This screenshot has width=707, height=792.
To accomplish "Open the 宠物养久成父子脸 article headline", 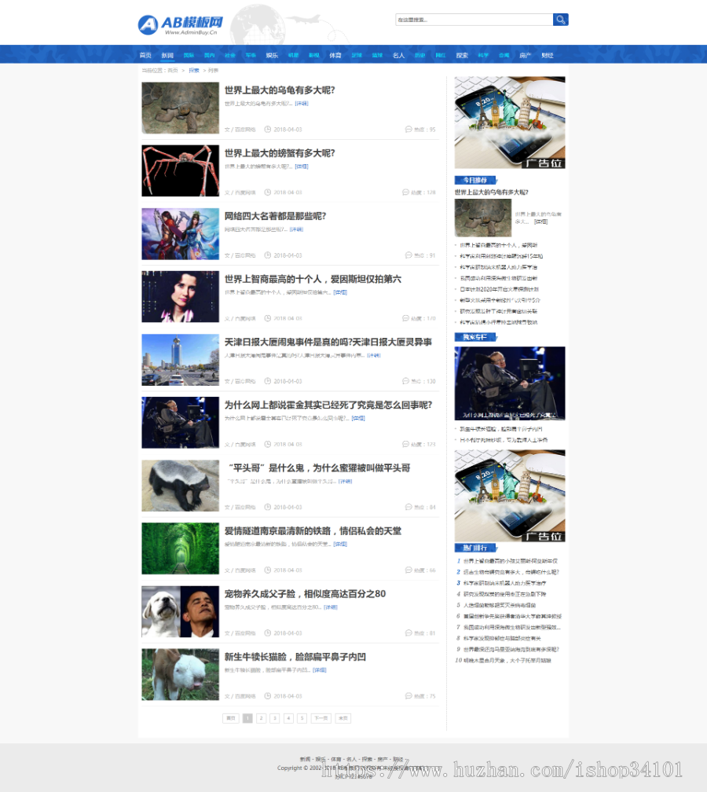I will (x=305, y=594).
